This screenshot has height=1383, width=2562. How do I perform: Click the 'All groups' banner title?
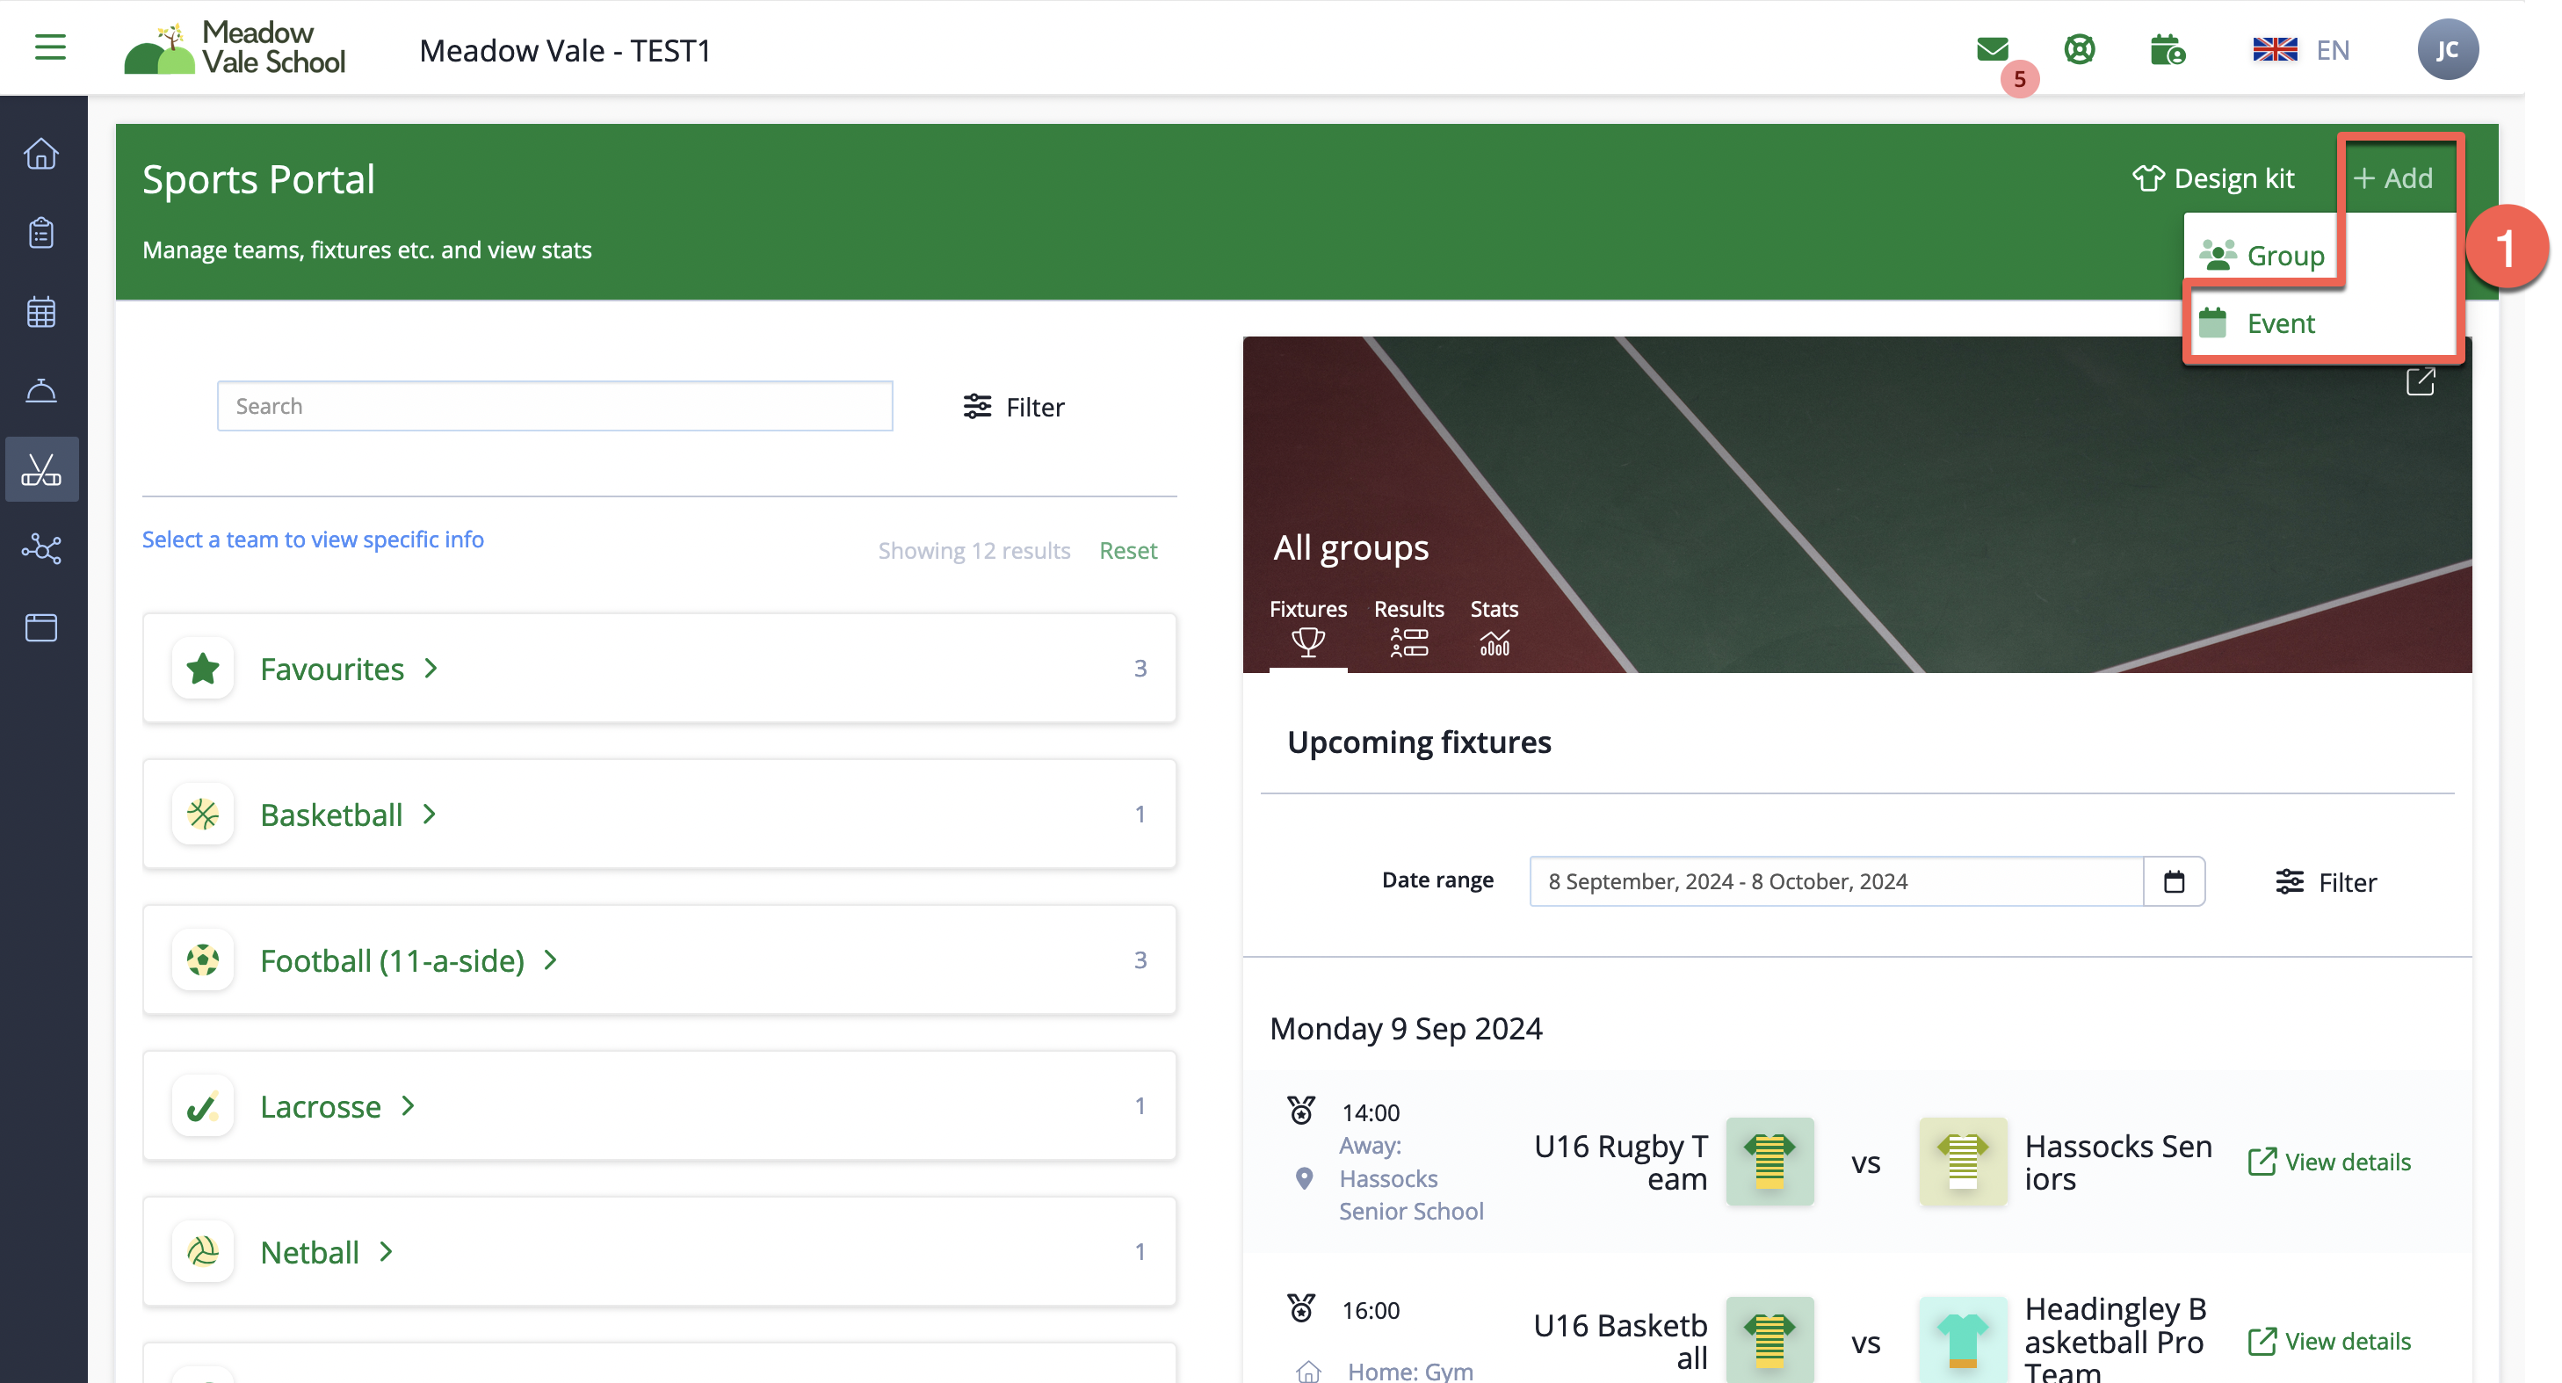pyautogui.click(x=1350, y=547)
